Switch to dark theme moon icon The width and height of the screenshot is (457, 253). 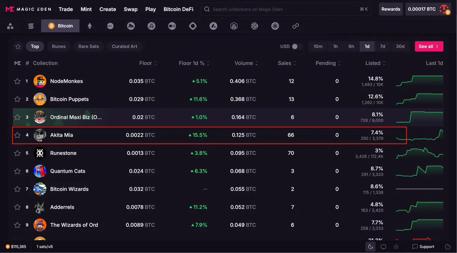371,247
